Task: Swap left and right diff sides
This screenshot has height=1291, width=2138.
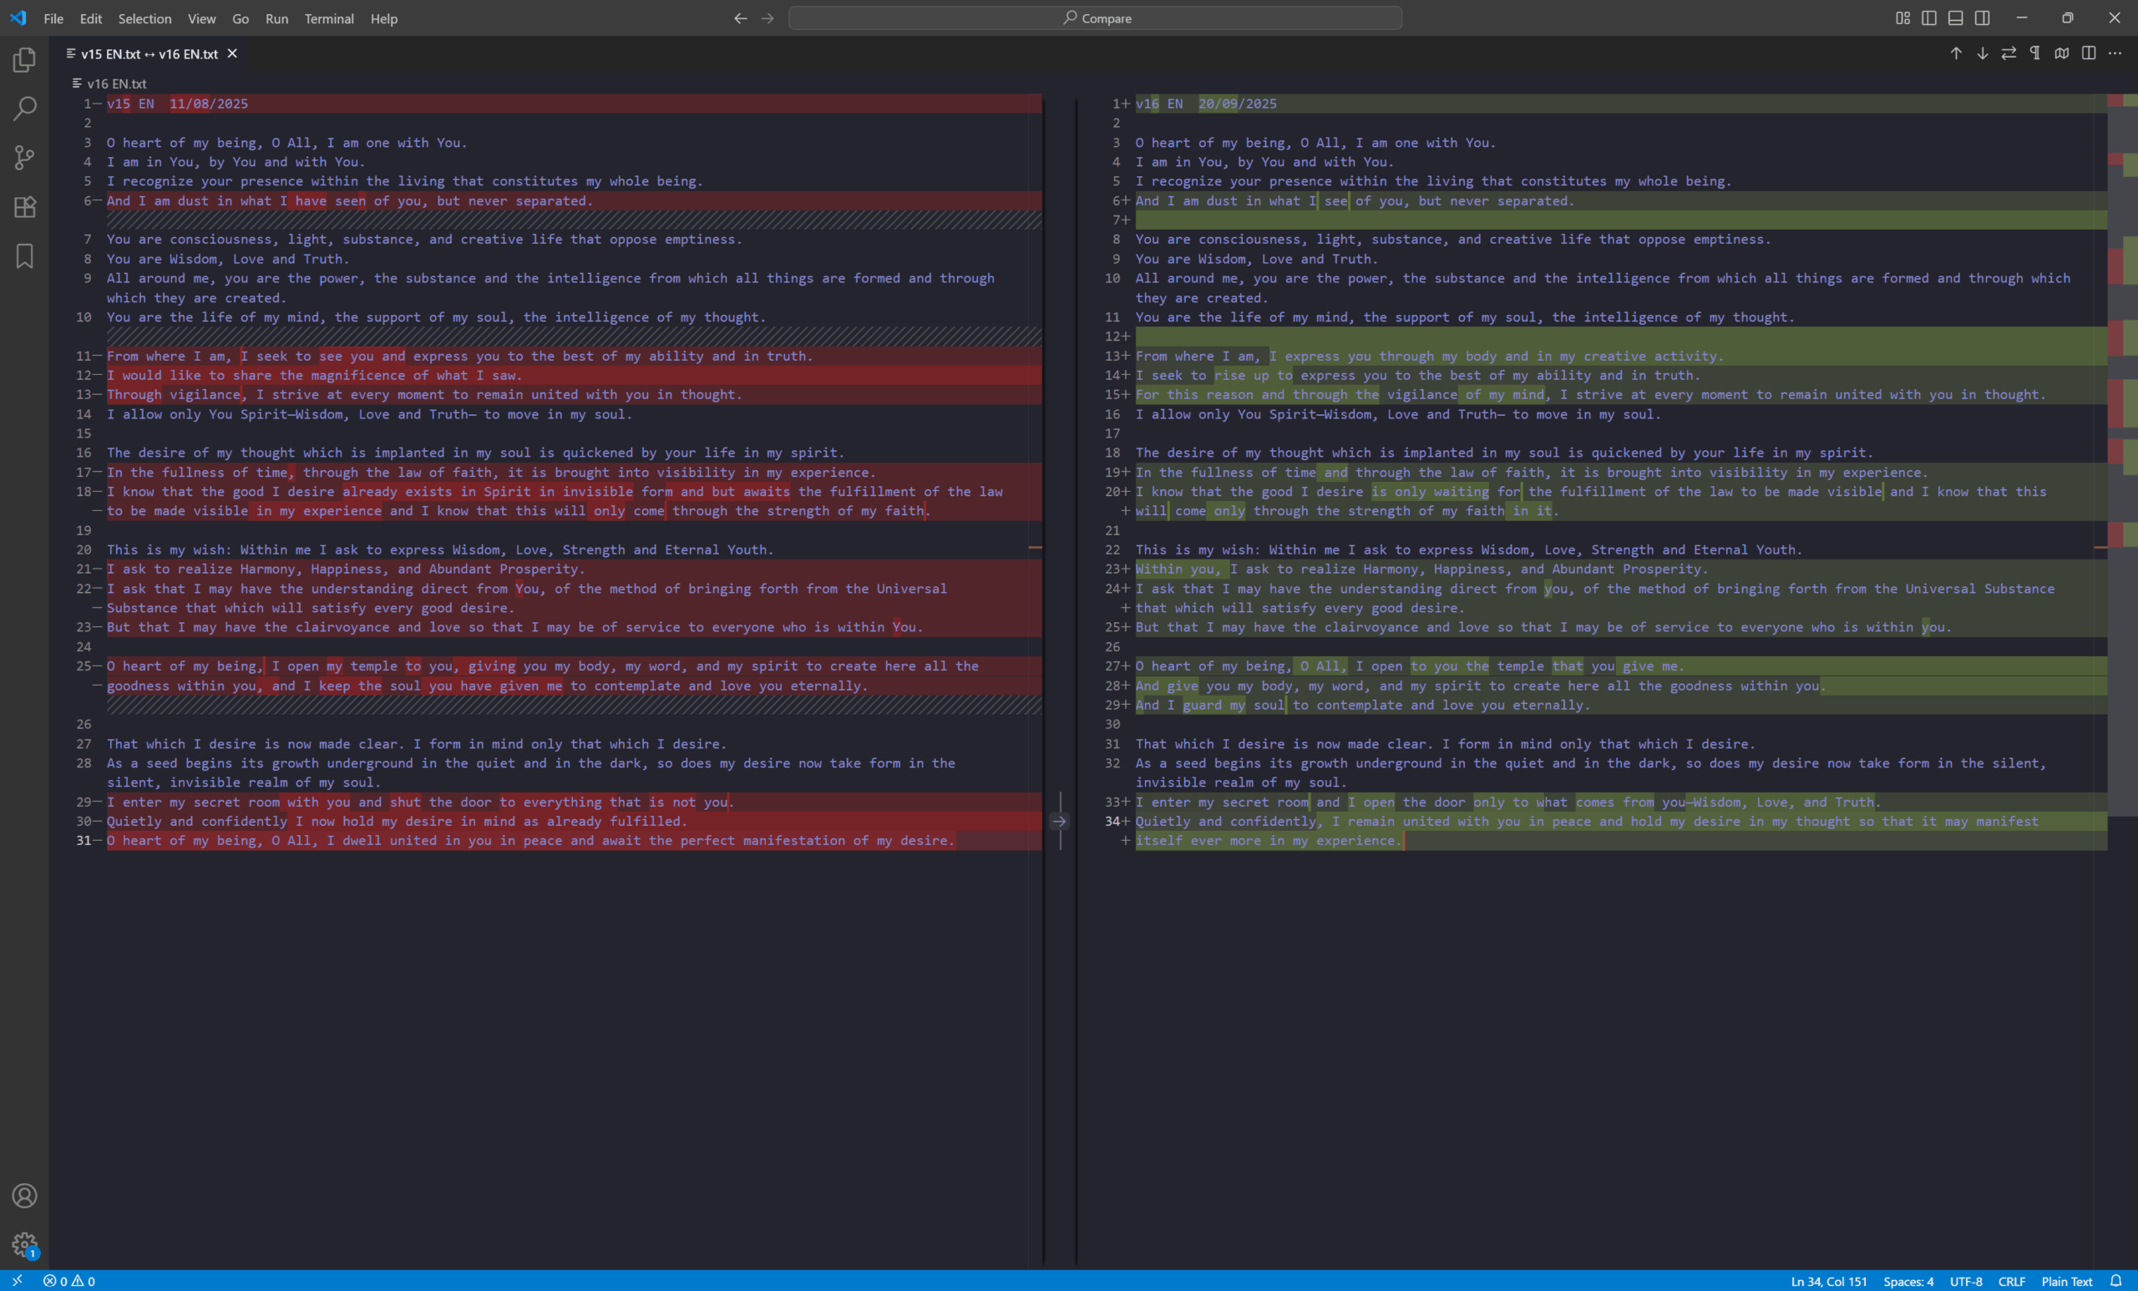Action: tap(2009, 53)
